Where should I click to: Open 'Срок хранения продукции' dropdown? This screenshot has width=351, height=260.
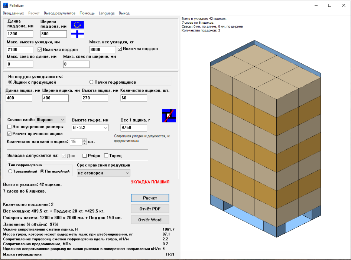click(x=104, y=173)
